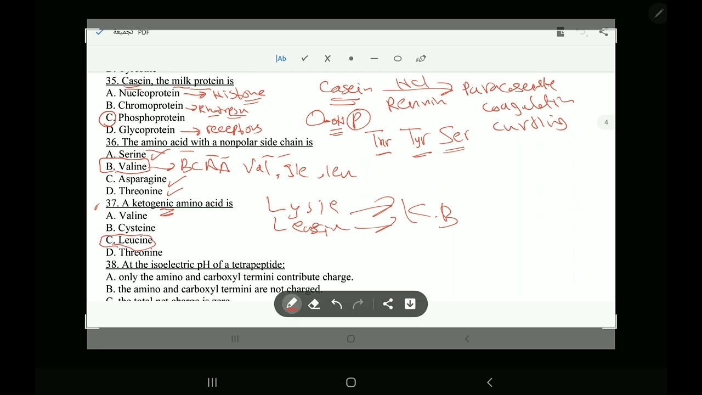Tap the greyed undo arrow in the top bar
702x395 pixels.
pyautogui.click(x=582, y=32)
